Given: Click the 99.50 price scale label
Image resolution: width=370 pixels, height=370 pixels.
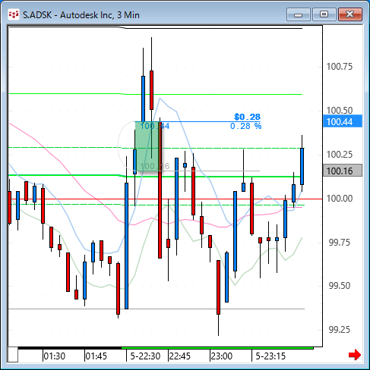Looking at the screenshot, I should (340, 286).
